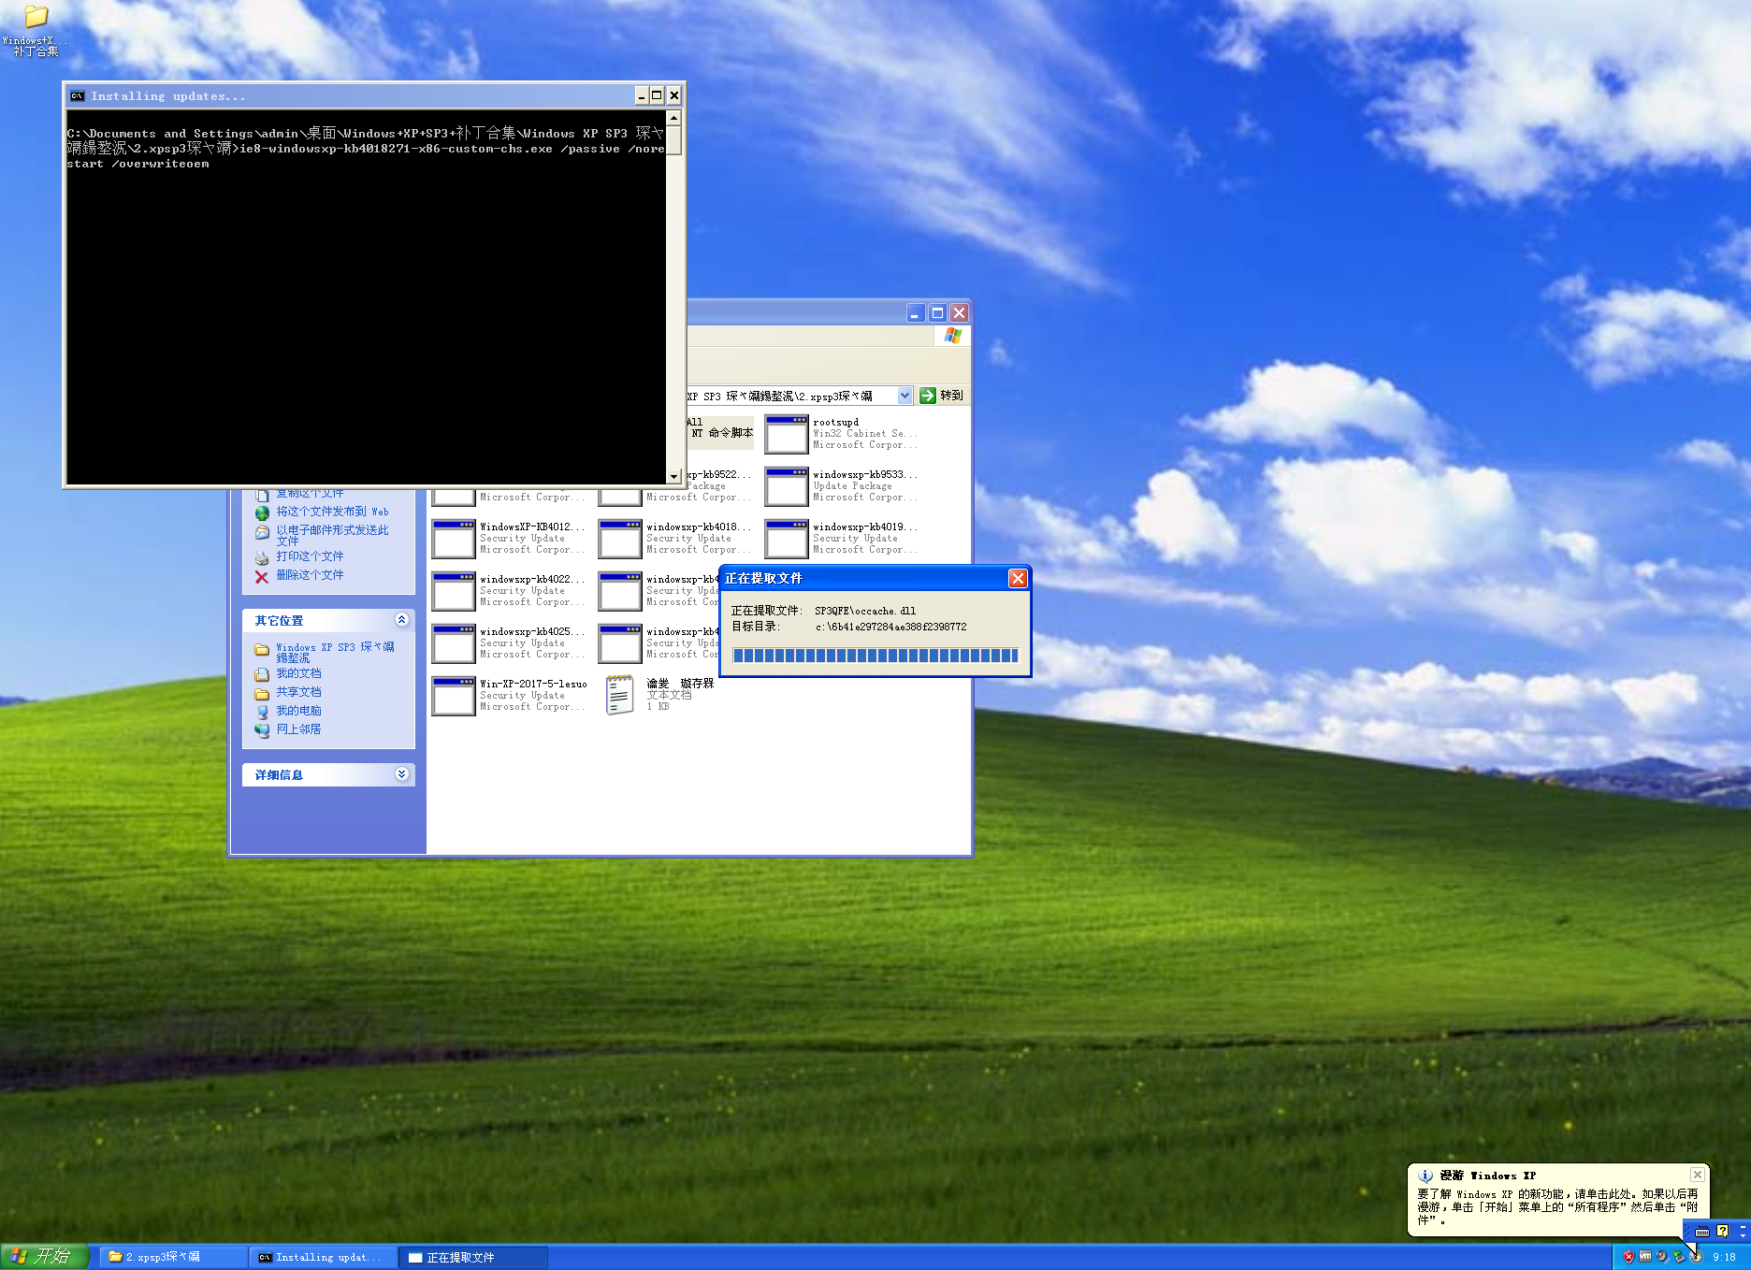Click the Windows XP tour tray icon
This screenshot has height=1270, width=1751.
pos(1696,1257)
